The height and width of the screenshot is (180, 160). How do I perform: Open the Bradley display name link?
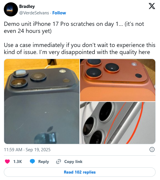pos(27,6)
